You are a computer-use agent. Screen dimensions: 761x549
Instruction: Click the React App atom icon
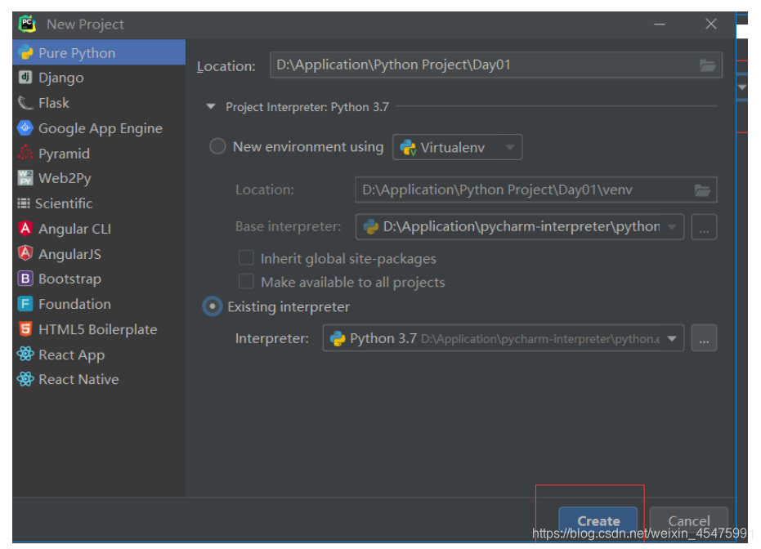pyautogui.click(x=25, y=354)
